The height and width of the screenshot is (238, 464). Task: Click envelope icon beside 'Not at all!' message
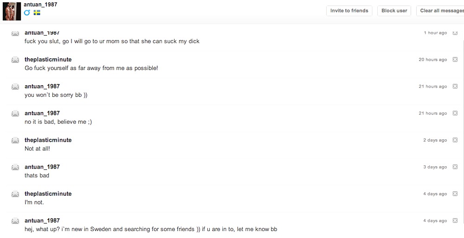[15, 140]
